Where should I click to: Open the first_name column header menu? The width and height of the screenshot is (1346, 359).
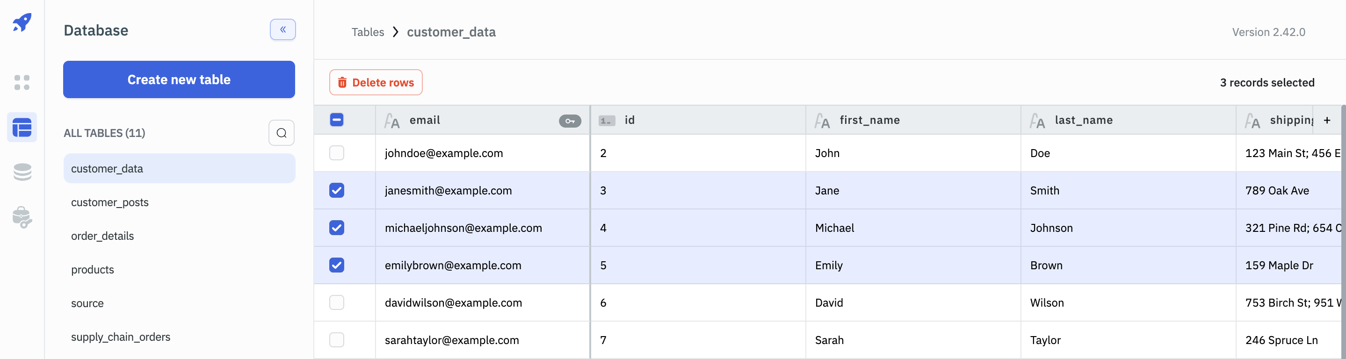point(869,121)
